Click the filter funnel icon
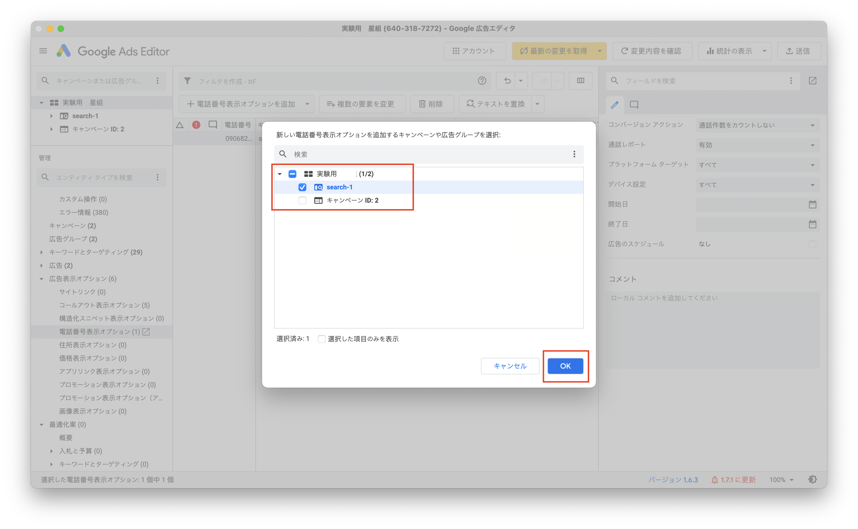858x529 pixels. pyautogui.click(x=187, y=81)
